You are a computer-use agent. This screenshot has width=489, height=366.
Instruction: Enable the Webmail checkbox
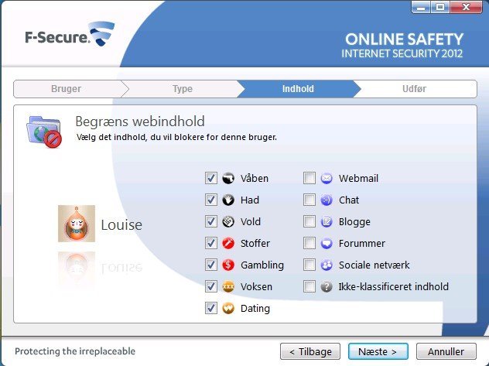(309, 178)
